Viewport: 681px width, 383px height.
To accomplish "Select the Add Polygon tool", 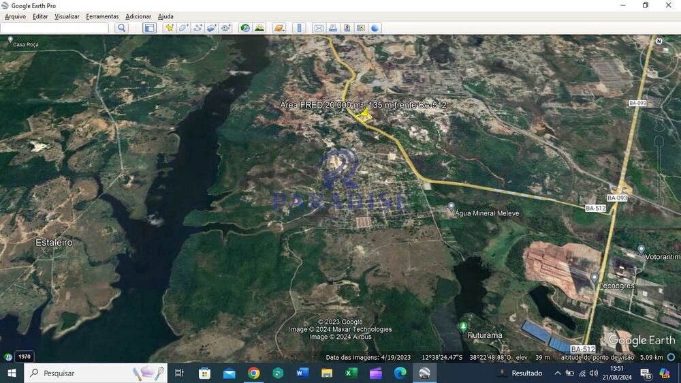I will pos(184,28).
